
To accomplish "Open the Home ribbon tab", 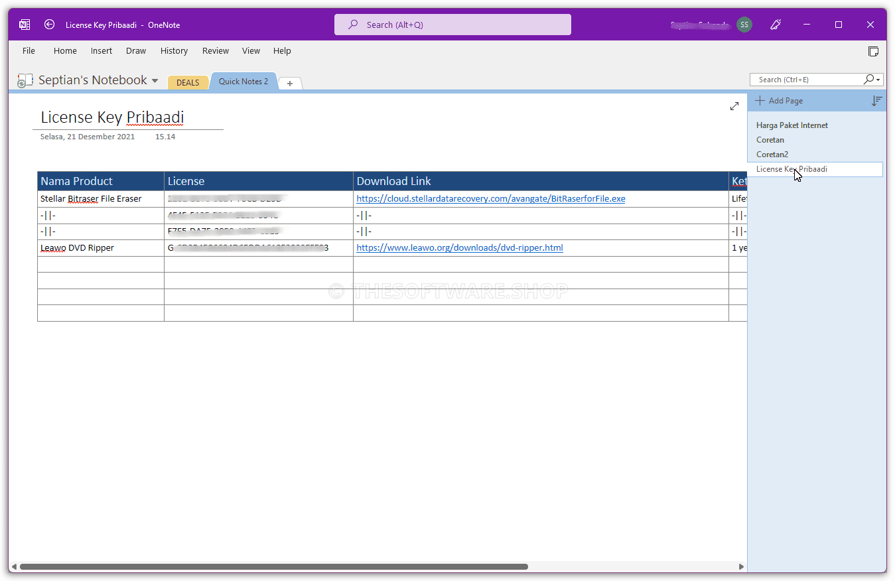I will pyautogui.click(x=65, y=50).
